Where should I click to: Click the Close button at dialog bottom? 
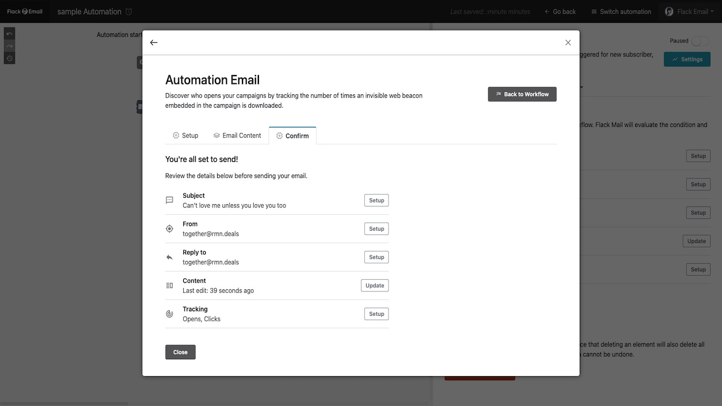pyautogui.click(x=180, y=352)
